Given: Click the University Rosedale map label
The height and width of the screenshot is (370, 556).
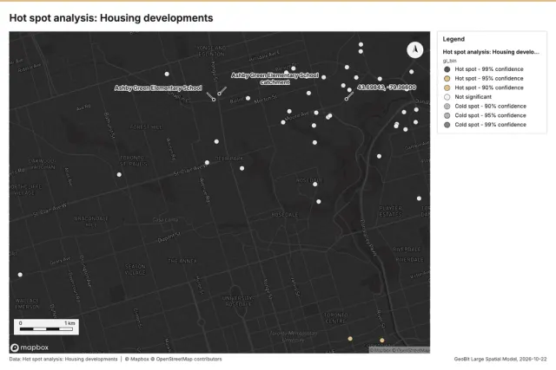Looking at the screenshot, I should point(238,301).
